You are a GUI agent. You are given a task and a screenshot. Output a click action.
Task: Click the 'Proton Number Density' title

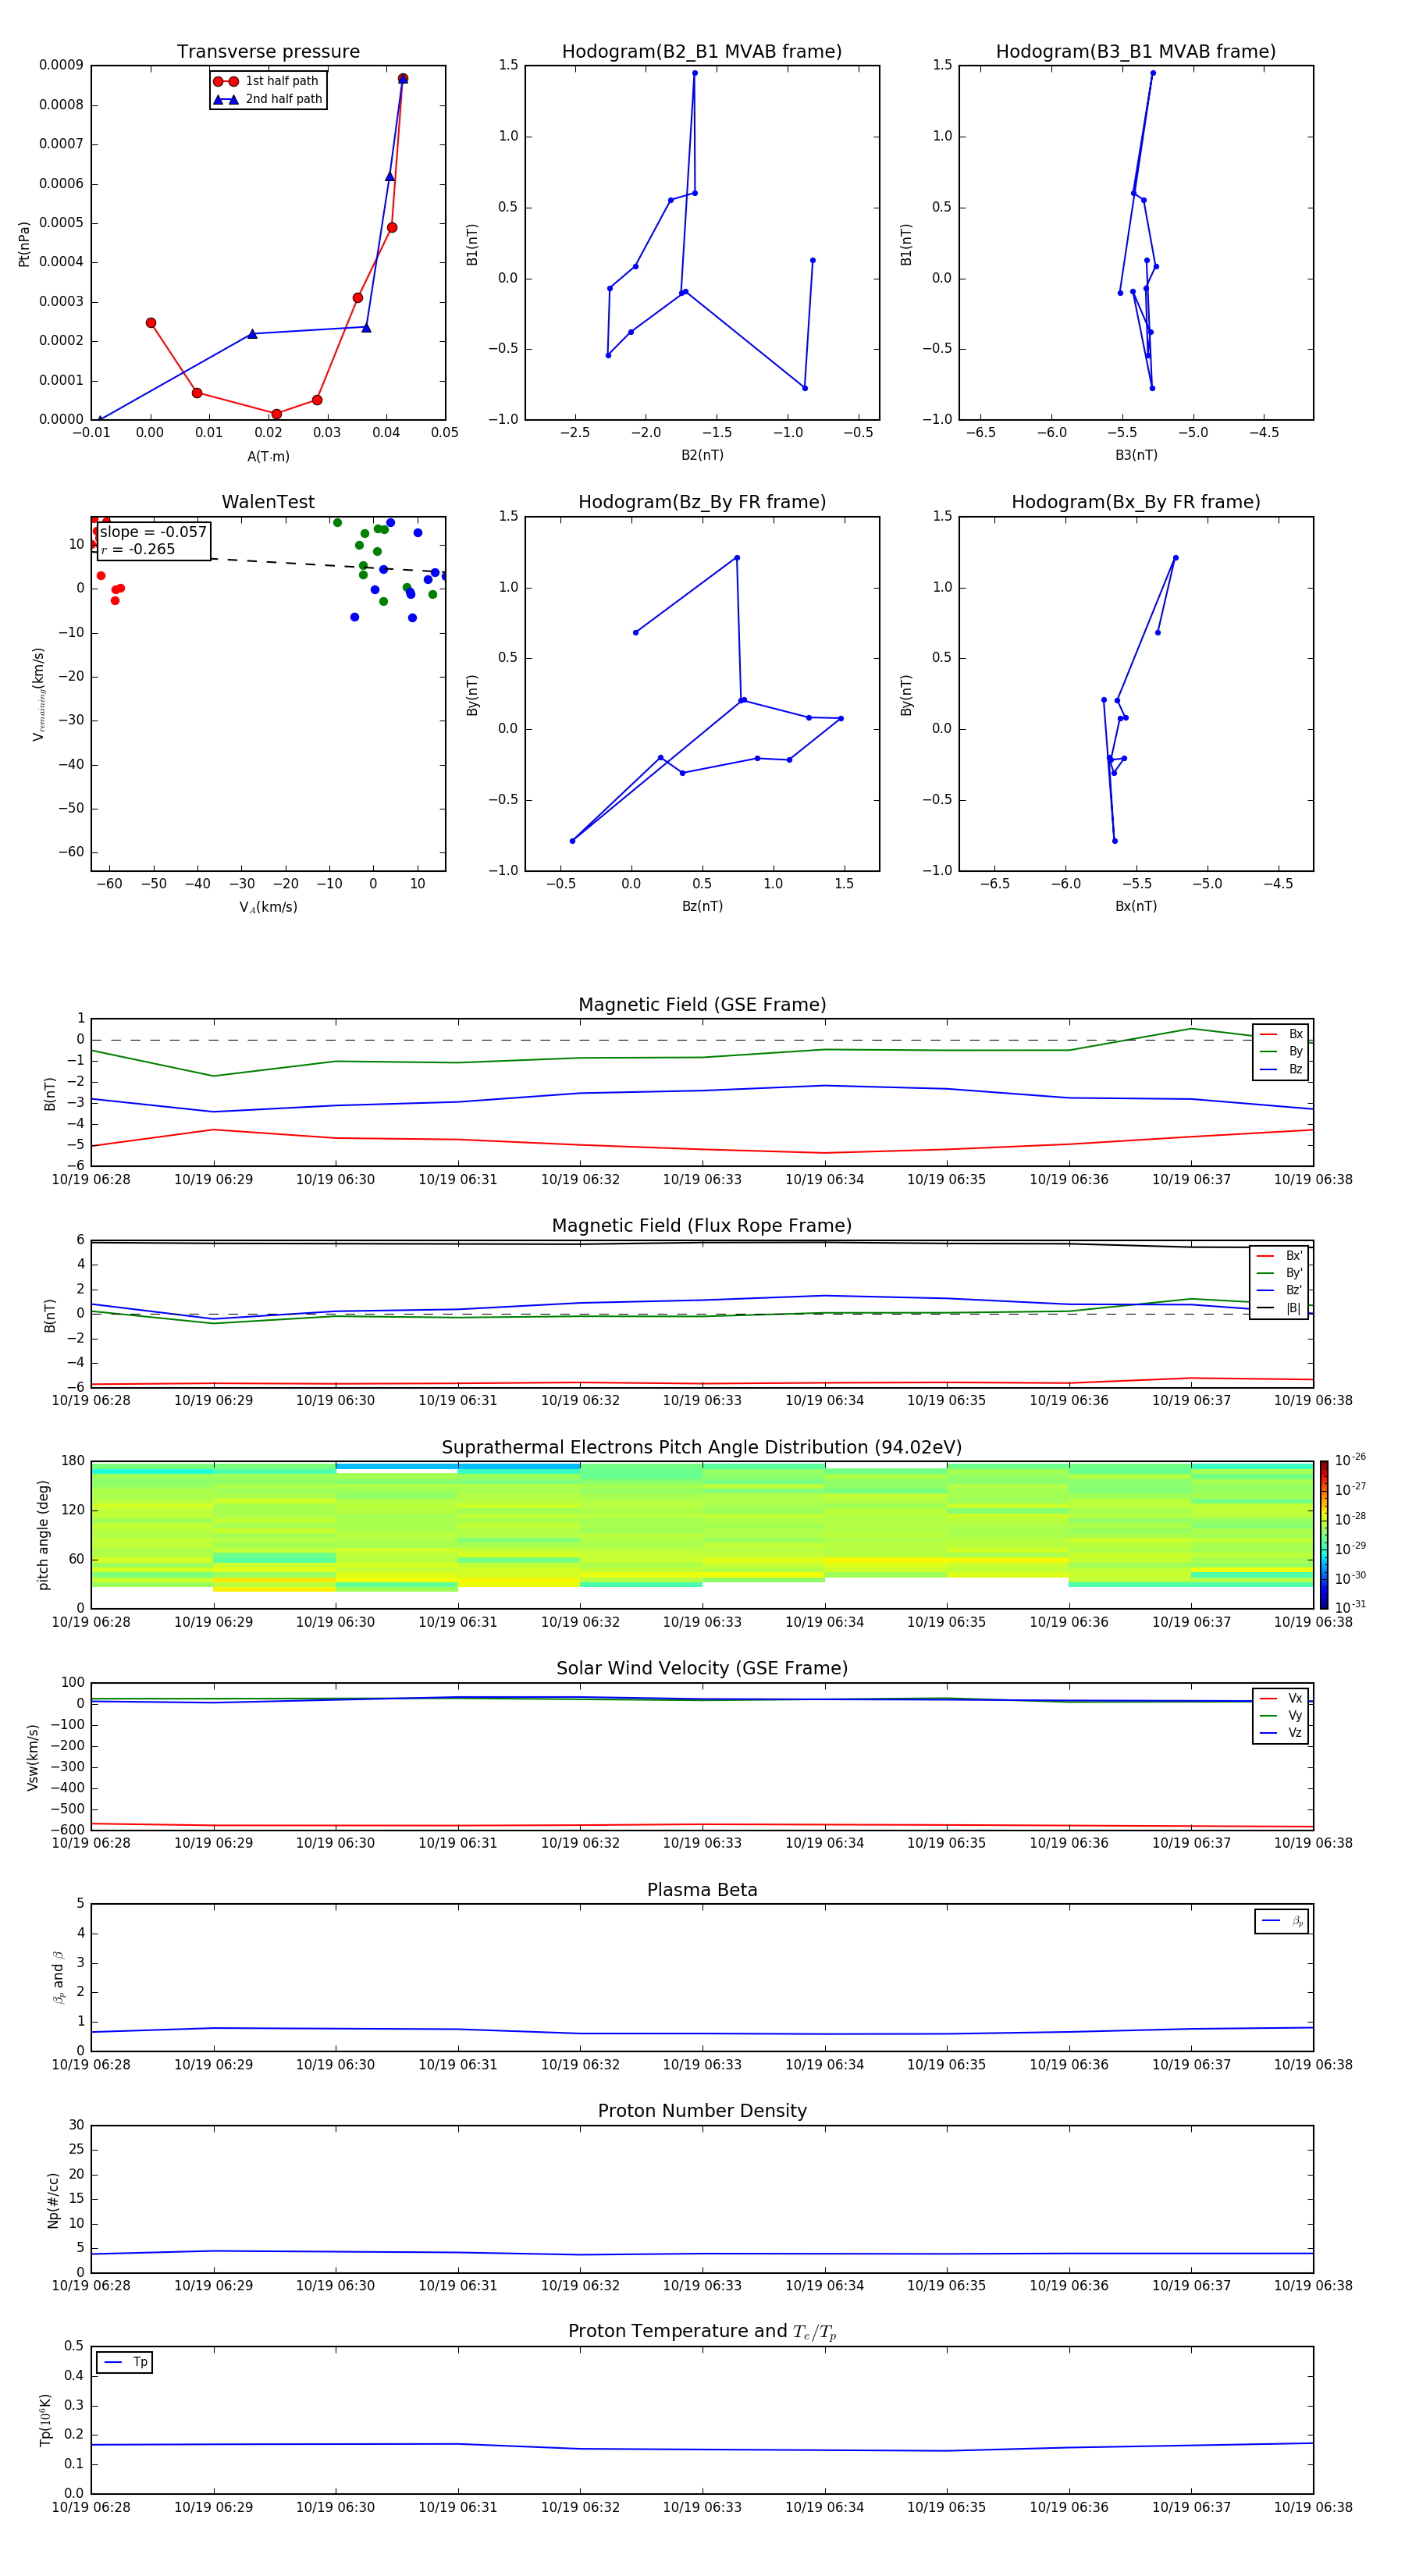tap(702, 2111)
